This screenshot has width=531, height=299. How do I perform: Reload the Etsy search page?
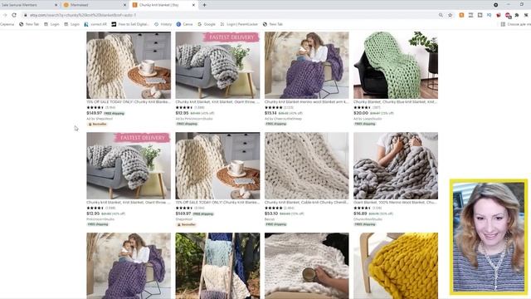pos(14,15)
